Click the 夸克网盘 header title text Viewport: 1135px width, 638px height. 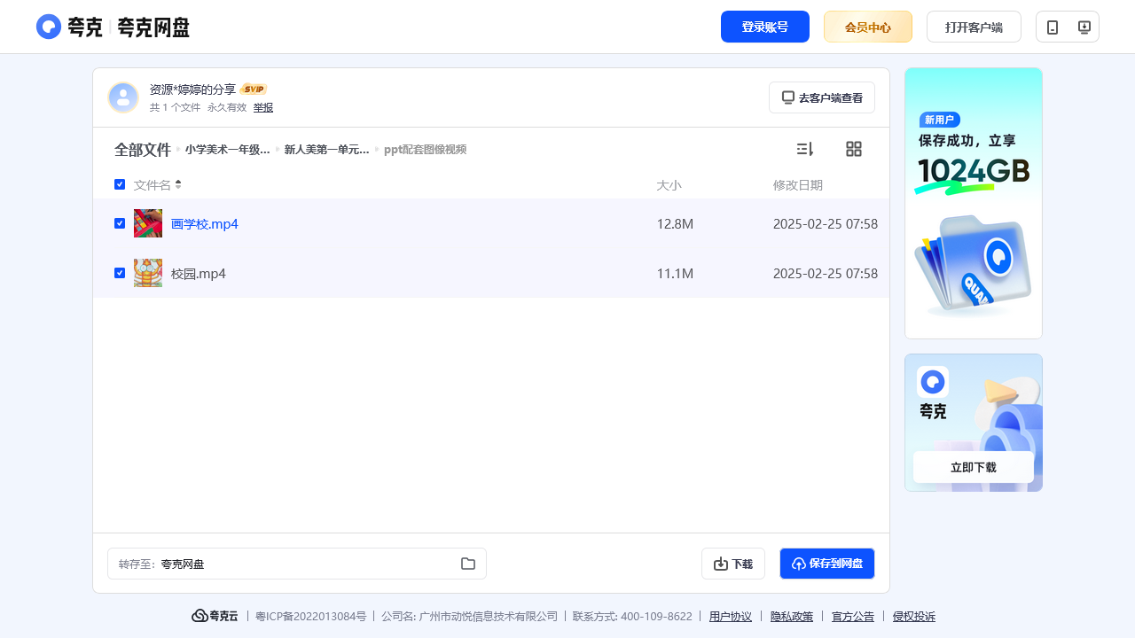[153, 27]
